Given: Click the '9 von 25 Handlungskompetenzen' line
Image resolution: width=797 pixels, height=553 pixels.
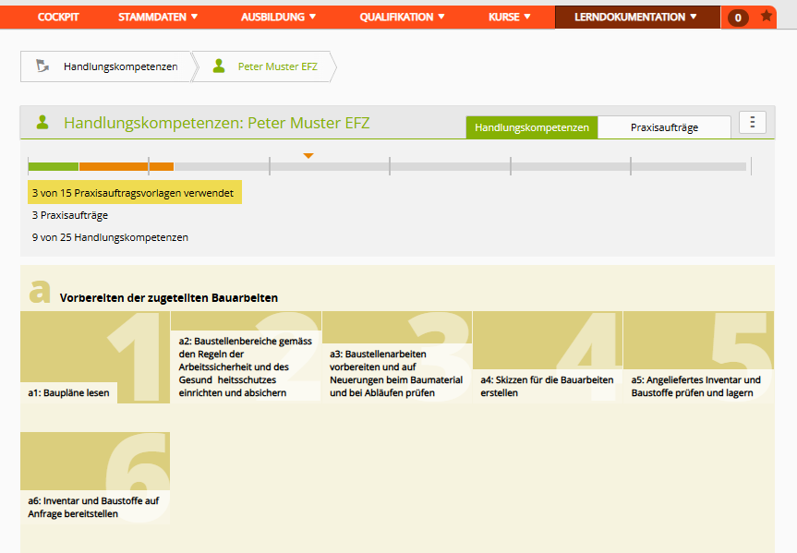Looking at the screenshot, I should pos(110,237).
